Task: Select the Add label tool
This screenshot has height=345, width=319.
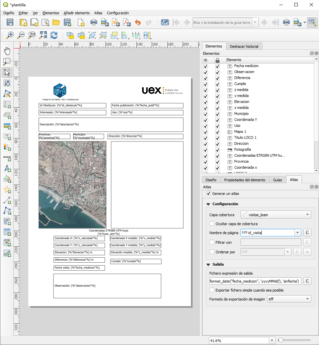Action: [x=7, y=136]
